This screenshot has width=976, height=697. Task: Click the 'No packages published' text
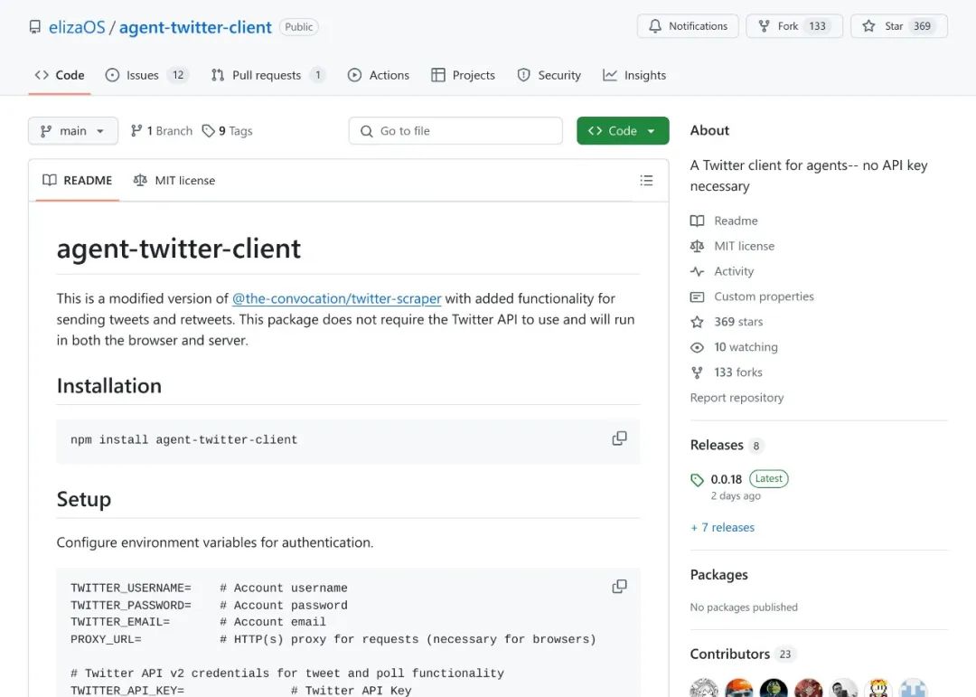point(744,608)
